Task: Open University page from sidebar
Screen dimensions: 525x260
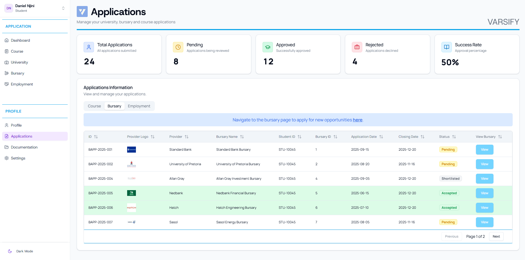Action: click(19, 62)
